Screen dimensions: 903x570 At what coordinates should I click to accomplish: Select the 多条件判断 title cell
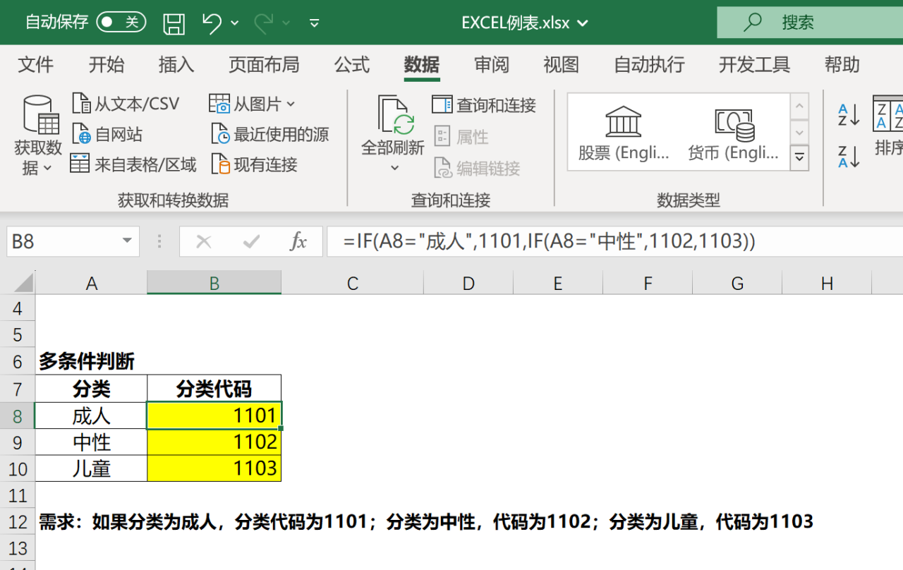[87, 362]
